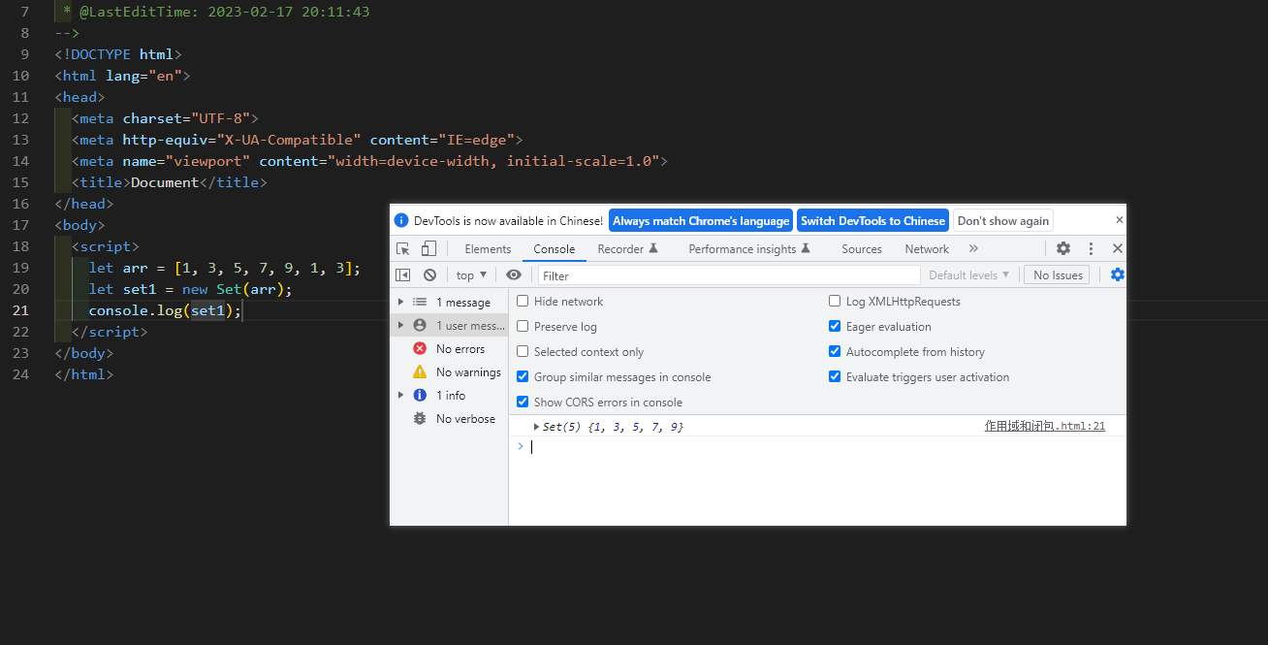The width and height of the screenshot is (1268, 645).
Task: Toggle the device toolbar icon
Action: click(428, 249)
